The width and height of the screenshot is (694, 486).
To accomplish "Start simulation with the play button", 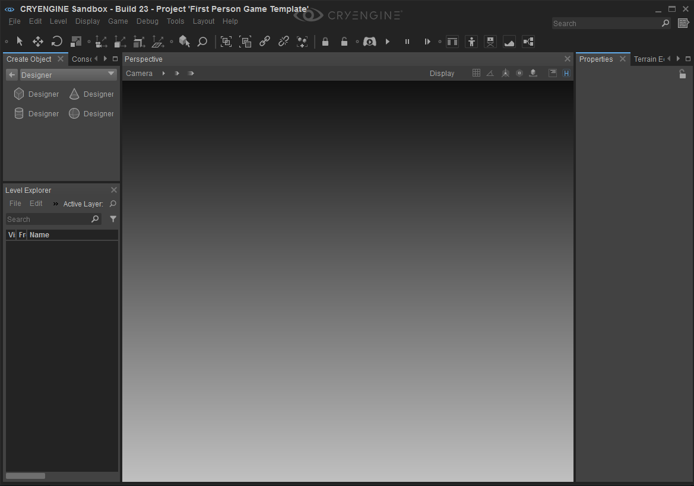I will (388, 42).
